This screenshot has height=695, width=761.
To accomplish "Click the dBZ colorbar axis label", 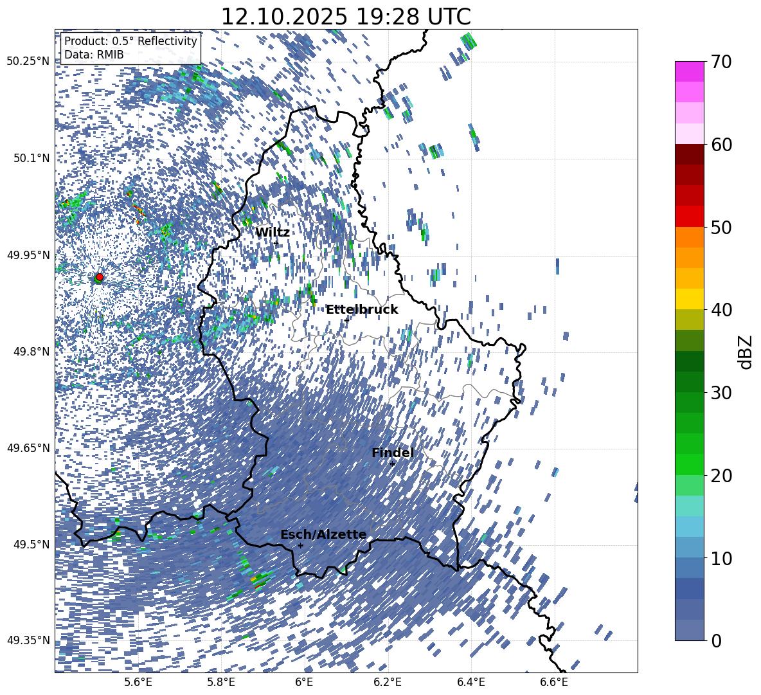I will (746, 352).
